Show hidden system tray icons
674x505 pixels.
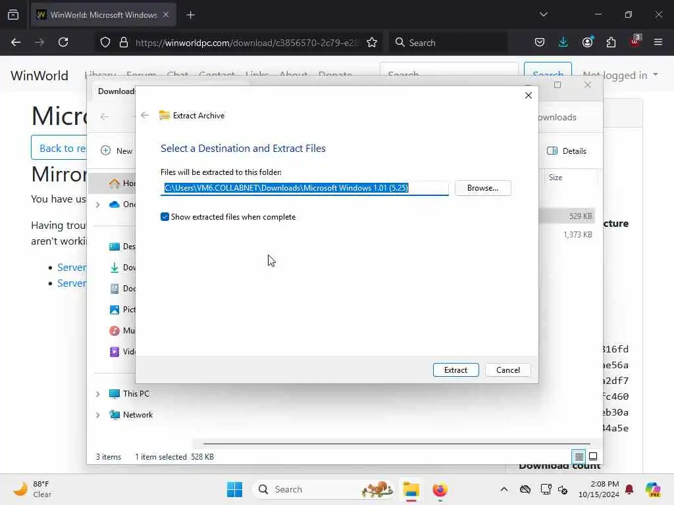coord(504,489)
